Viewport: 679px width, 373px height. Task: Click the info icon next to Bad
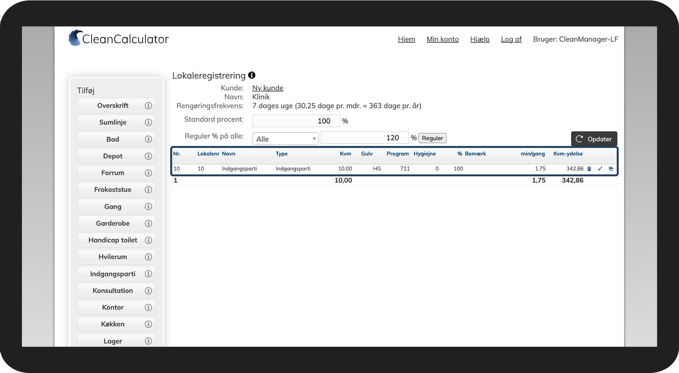point(148,139)
